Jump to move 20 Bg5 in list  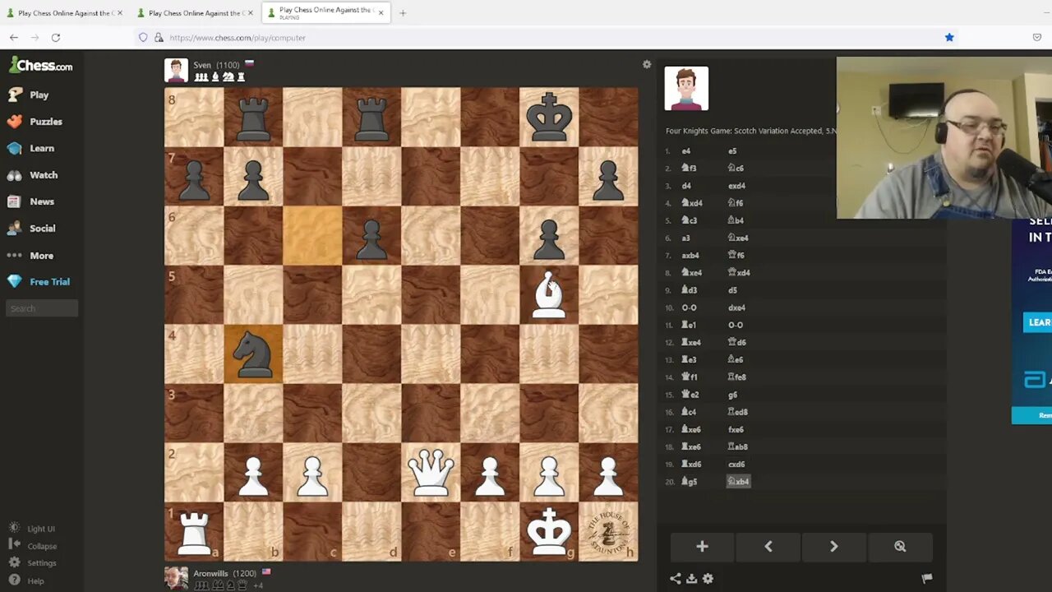click(x=690, y=482)
